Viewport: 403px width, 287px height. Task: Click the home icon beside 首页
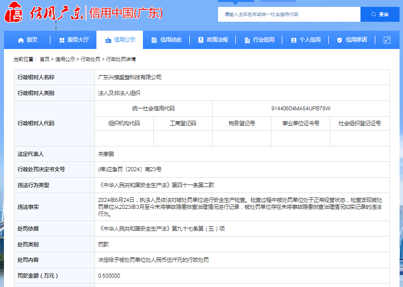coord(21,40)
